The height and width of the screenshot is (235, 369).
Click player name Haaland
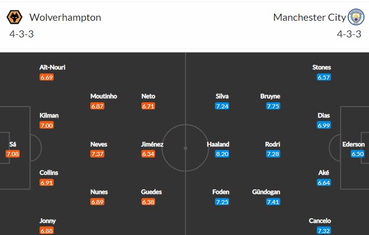pyautogui.click(x=218, y=144)
